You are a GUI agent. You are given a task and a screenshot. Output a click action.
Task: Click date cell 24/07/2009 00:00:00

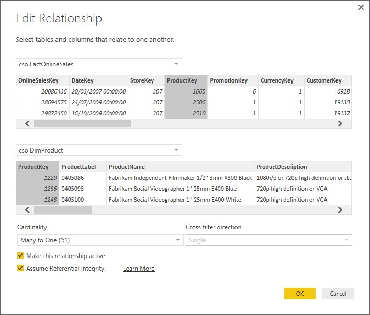pos(98,102)
